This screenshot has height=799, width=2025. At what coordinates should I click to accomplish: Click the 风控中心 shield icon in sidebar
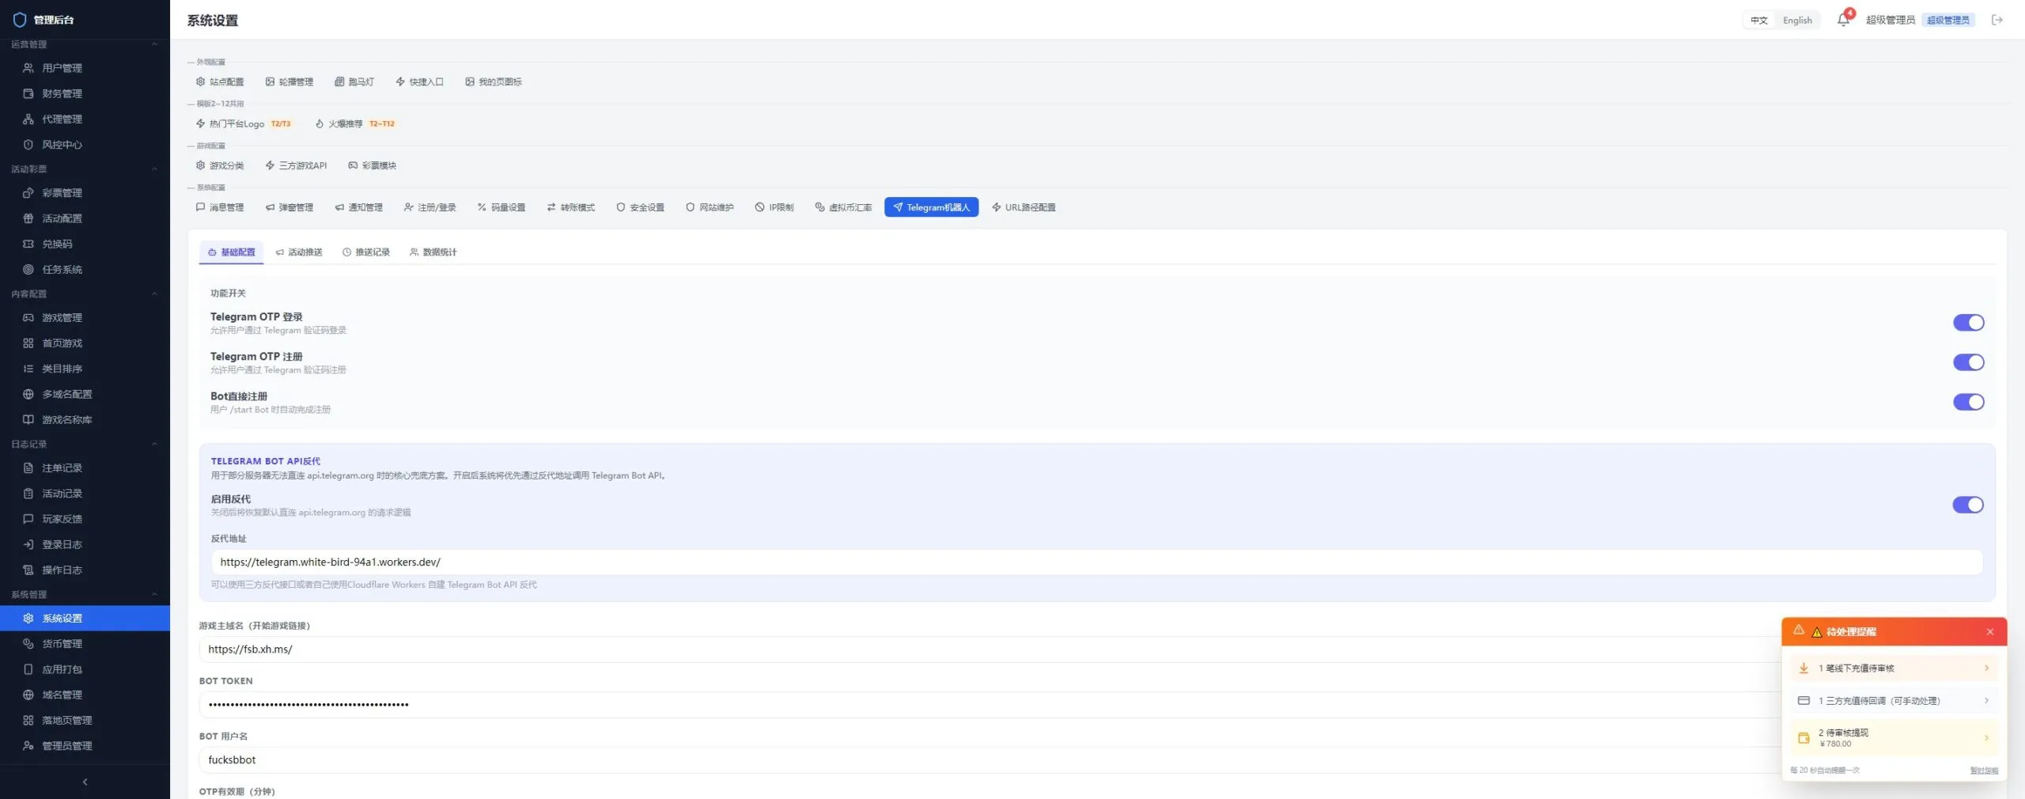(28, 145)
